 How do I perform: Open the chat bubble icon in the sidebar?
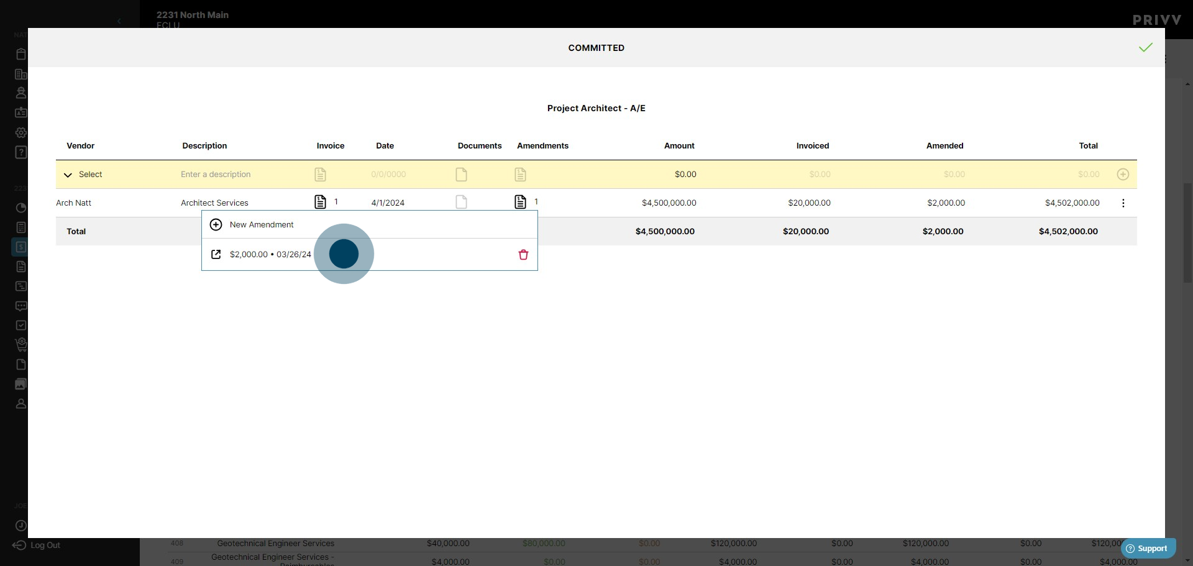tap(21, 306)
